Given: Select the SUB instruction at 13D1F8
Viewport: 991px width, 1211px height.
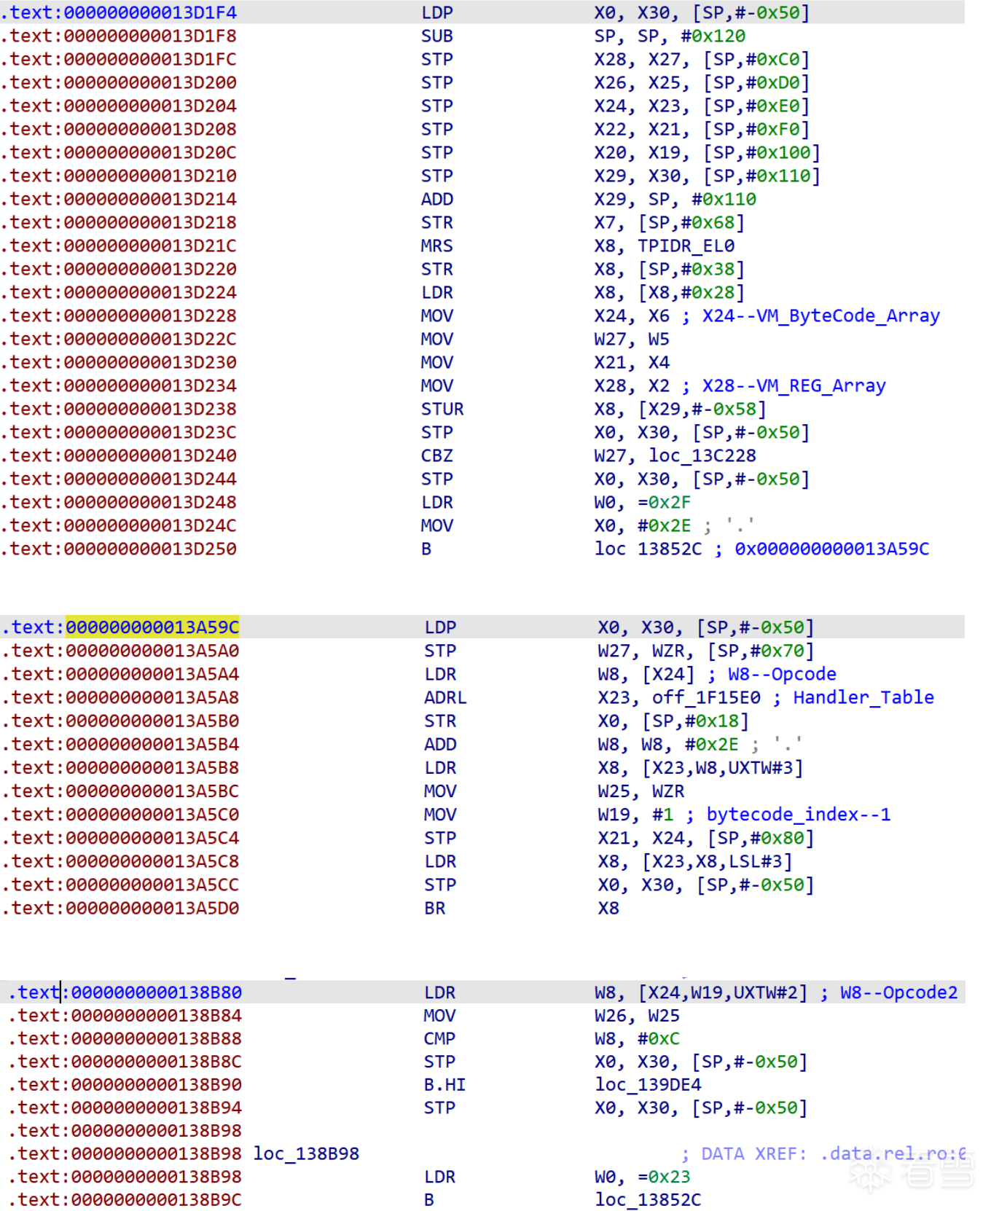Looking at the screenshot, I should pos(437,36).
